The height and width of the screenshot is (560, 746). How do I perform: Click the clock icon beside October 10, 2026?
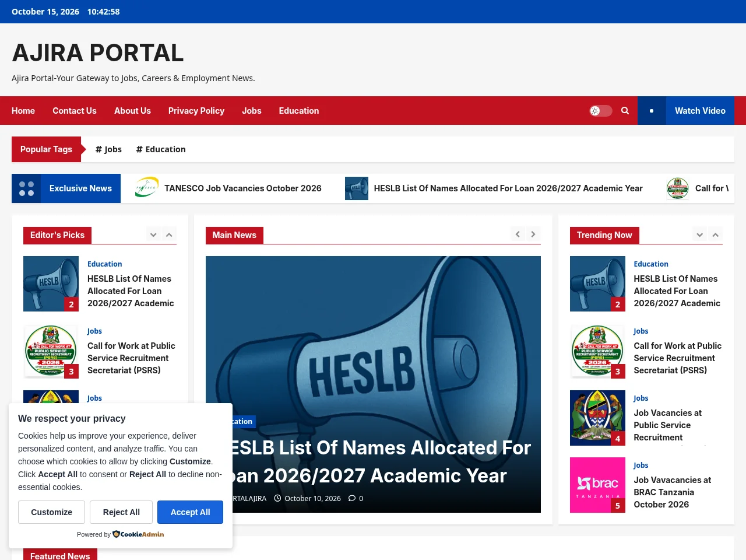coord(277,498)
